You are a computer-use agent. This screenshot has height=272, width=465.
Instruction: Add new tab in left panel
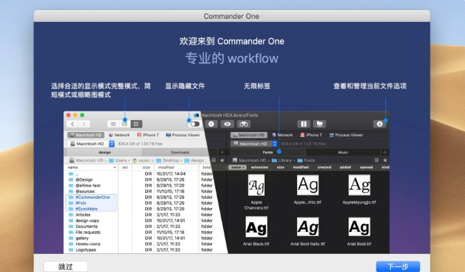click(222, 152)
